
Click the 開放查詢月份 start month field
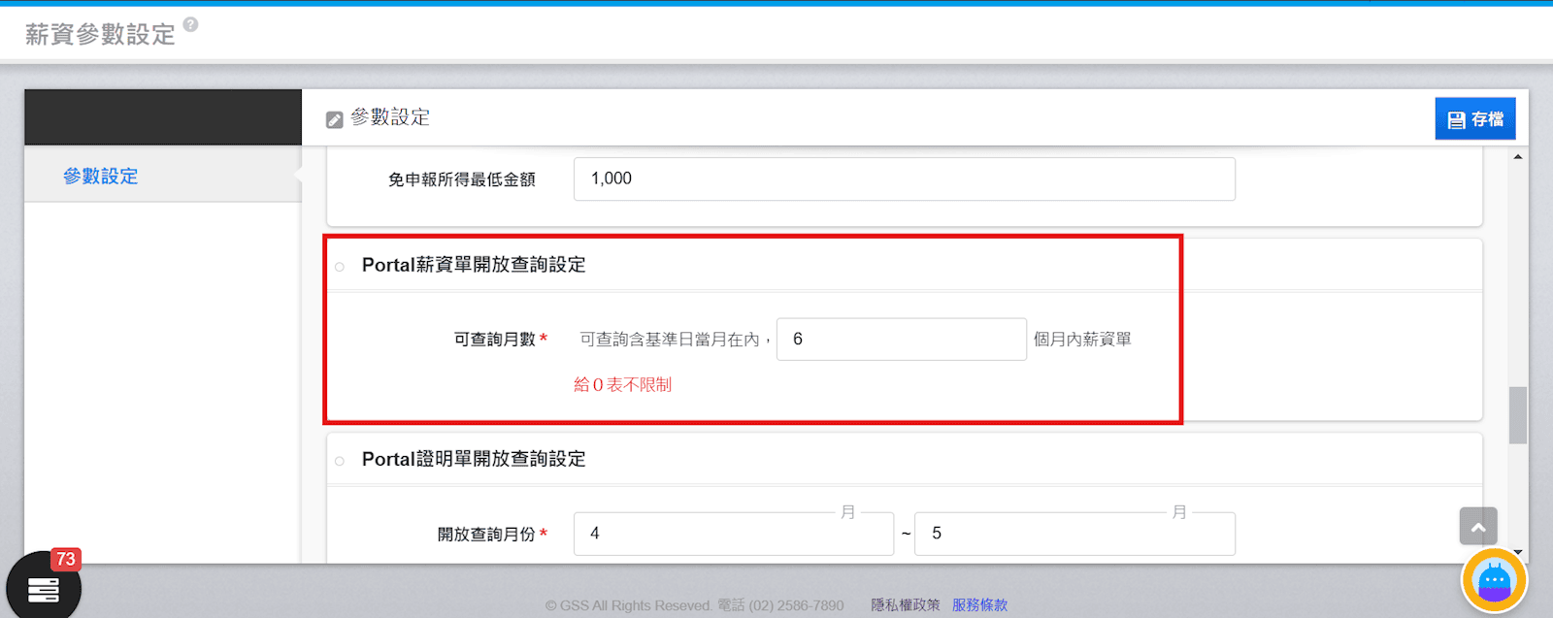[733, 534]
